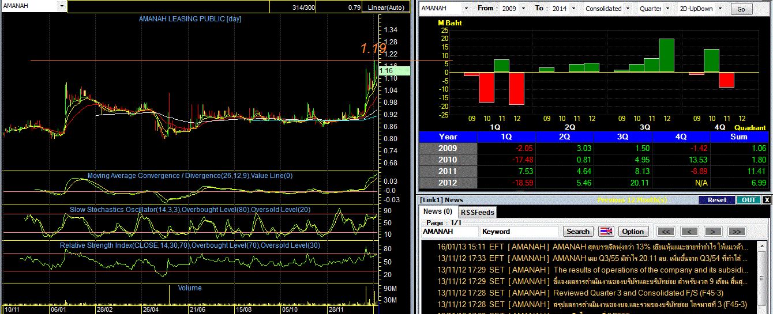773x314 pixels.
Task: Select the 2011 year row
Action: [448, 171]
